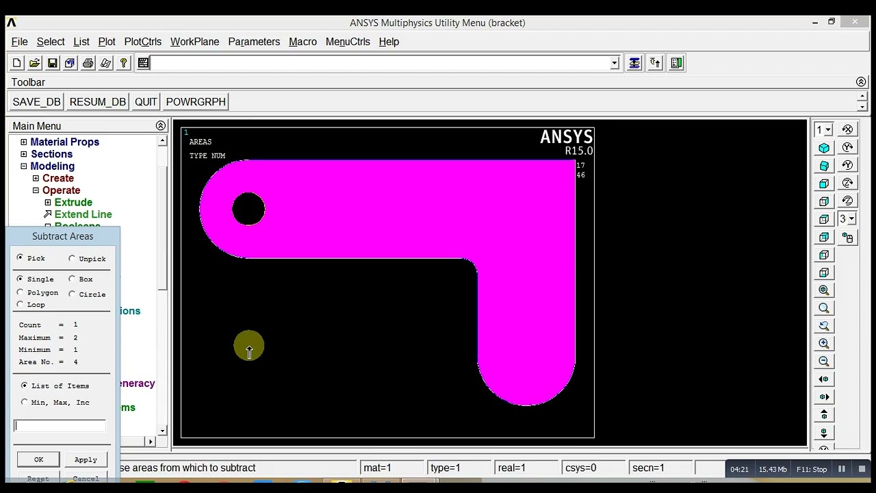The width and height of the screenshot is (876, 493).
Task: Select the solid cyan Isometric View cube
Action: point(824,148)
